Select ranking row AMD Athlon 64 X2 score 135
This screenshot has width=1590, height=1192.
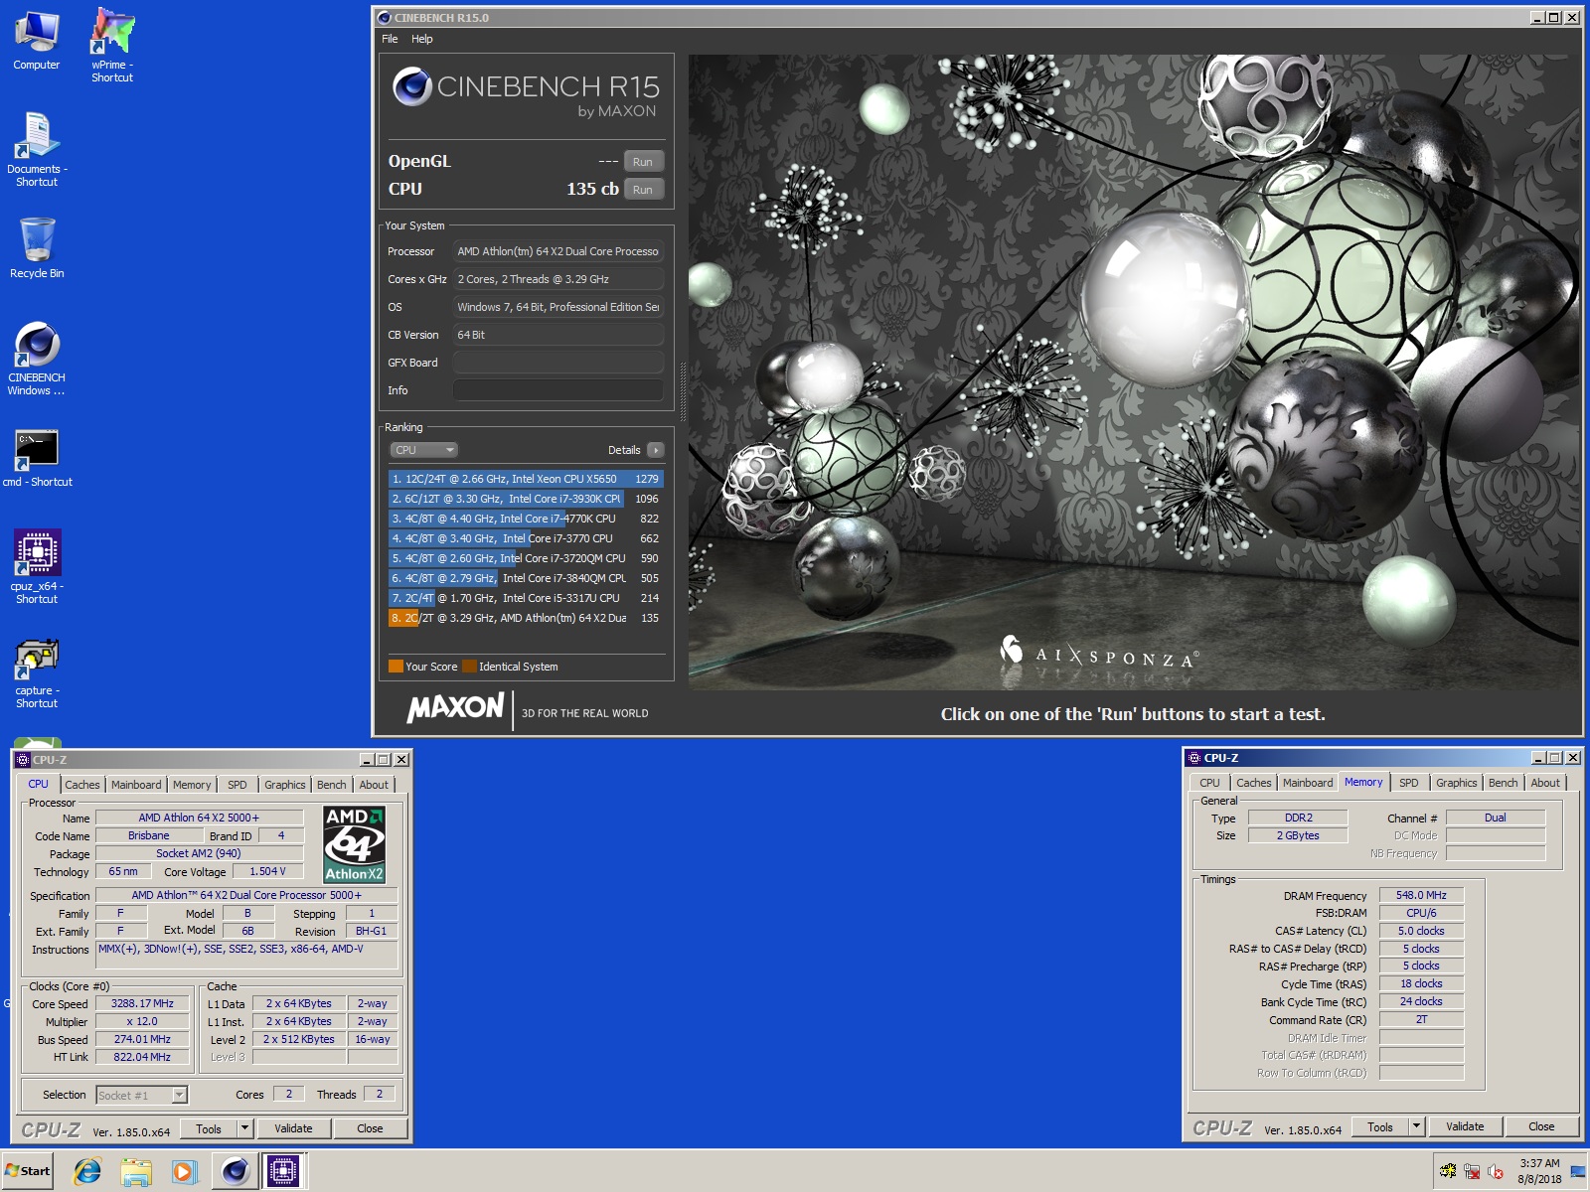click(x=526, y=618)
